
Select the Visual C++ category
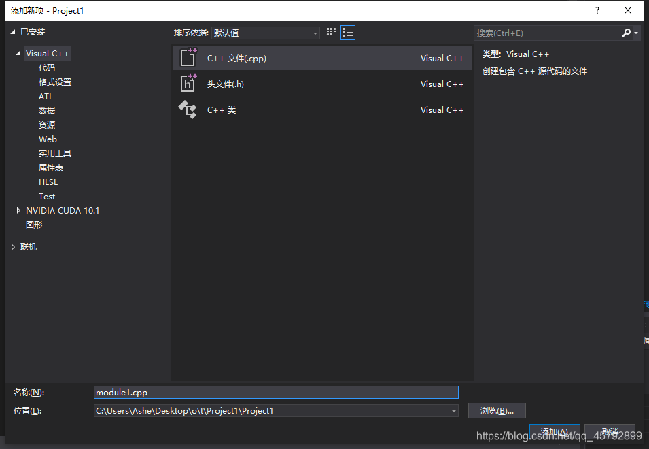(x=47, y=54)
